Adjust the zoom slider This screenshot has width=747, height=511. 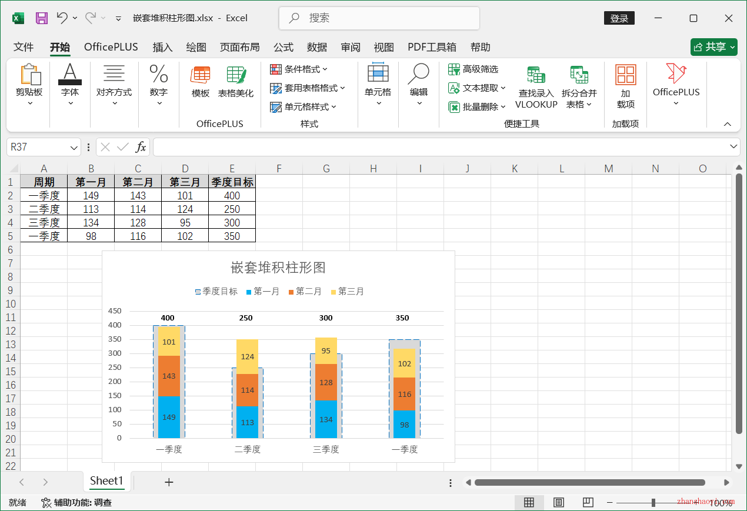(x=653, y=502)
